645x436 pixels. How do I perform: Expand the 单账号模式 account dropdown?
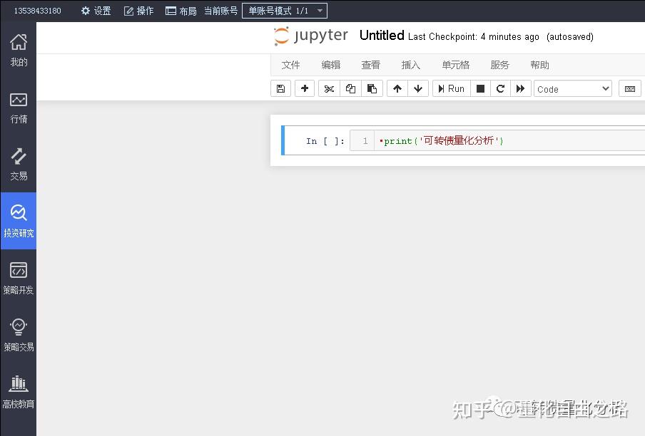[x=285, y=11]
